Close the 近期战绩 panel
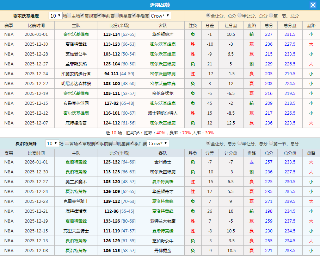This screenshot has height=256, width=320. 313,5
